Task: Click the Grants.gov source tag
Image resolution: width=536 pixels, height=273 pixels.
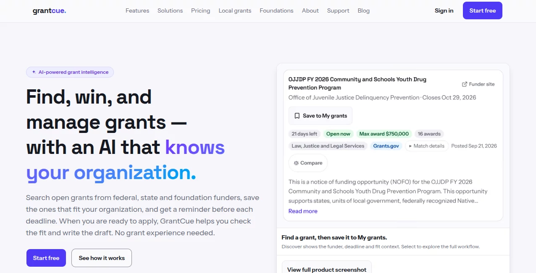Action: coord(386,146)
